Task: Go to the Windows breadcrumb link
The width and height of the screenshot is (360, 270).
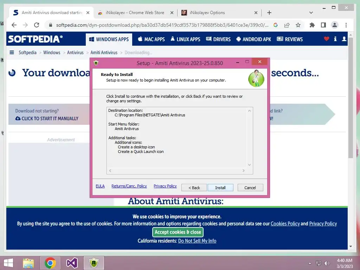Action: tap(52, 53)
